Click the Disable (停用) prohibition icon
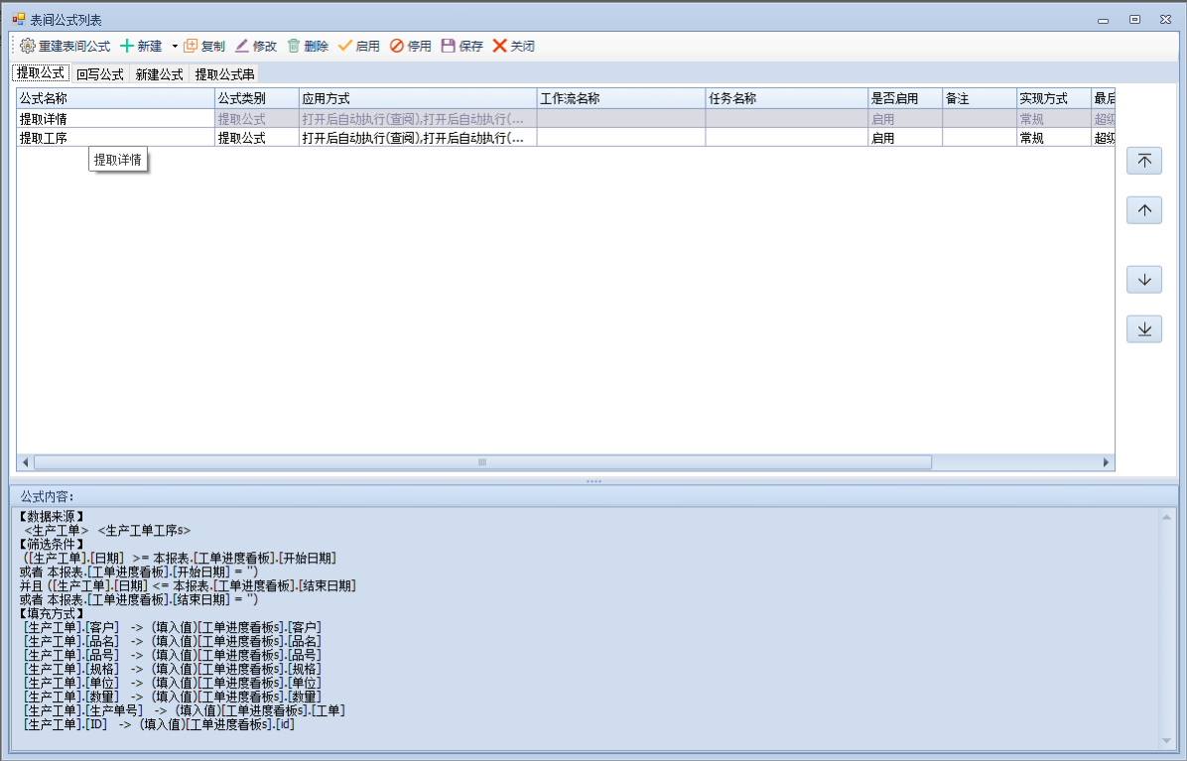1187x761 pixels. coord(397,46)
